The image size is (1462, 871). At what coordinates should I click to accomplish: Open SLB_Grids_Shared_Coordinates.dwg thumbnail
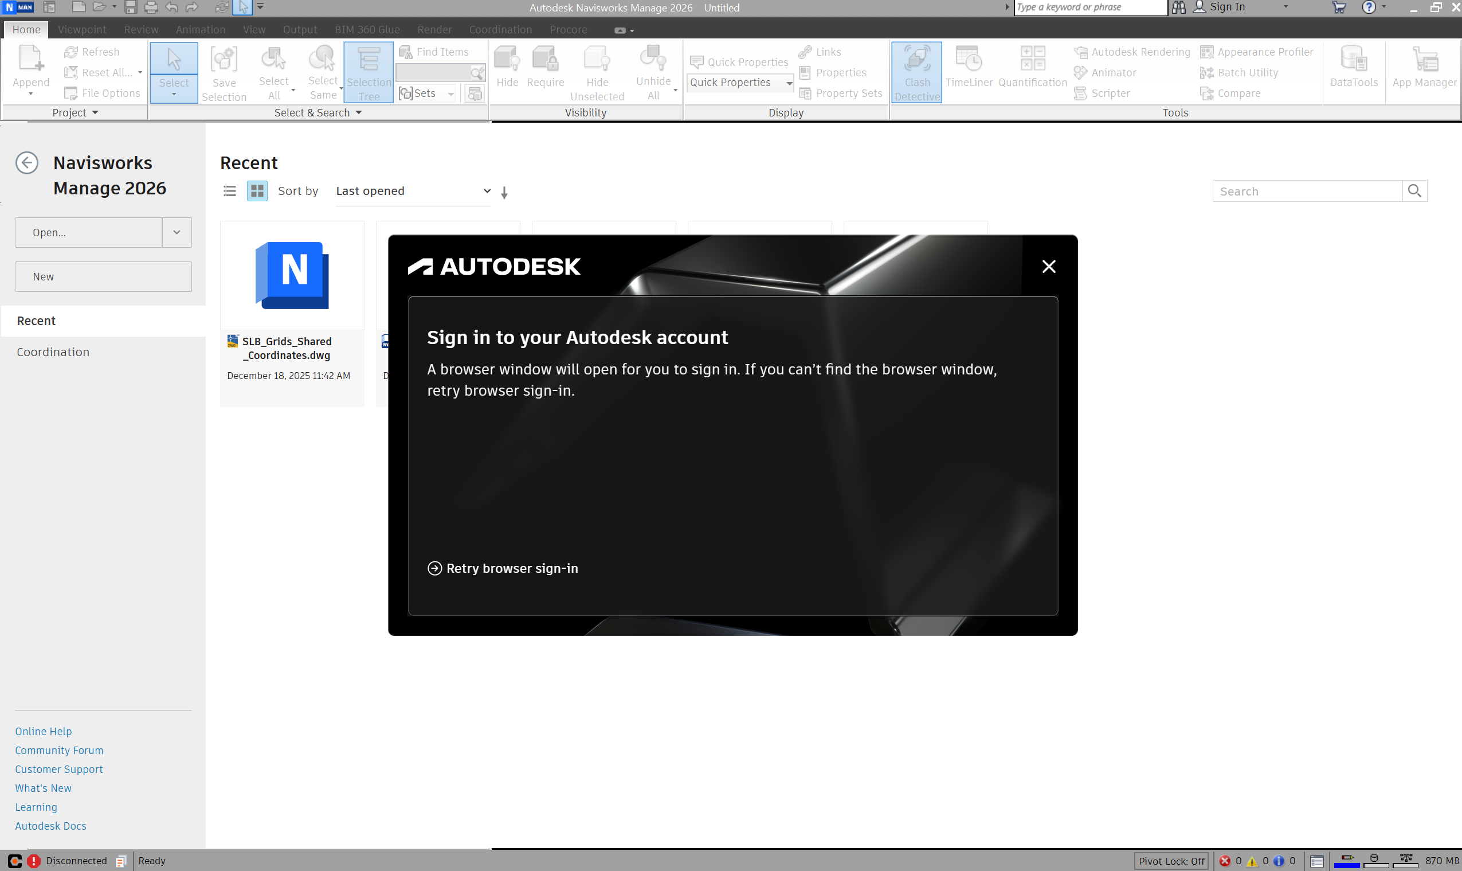(x=292, y=276)
